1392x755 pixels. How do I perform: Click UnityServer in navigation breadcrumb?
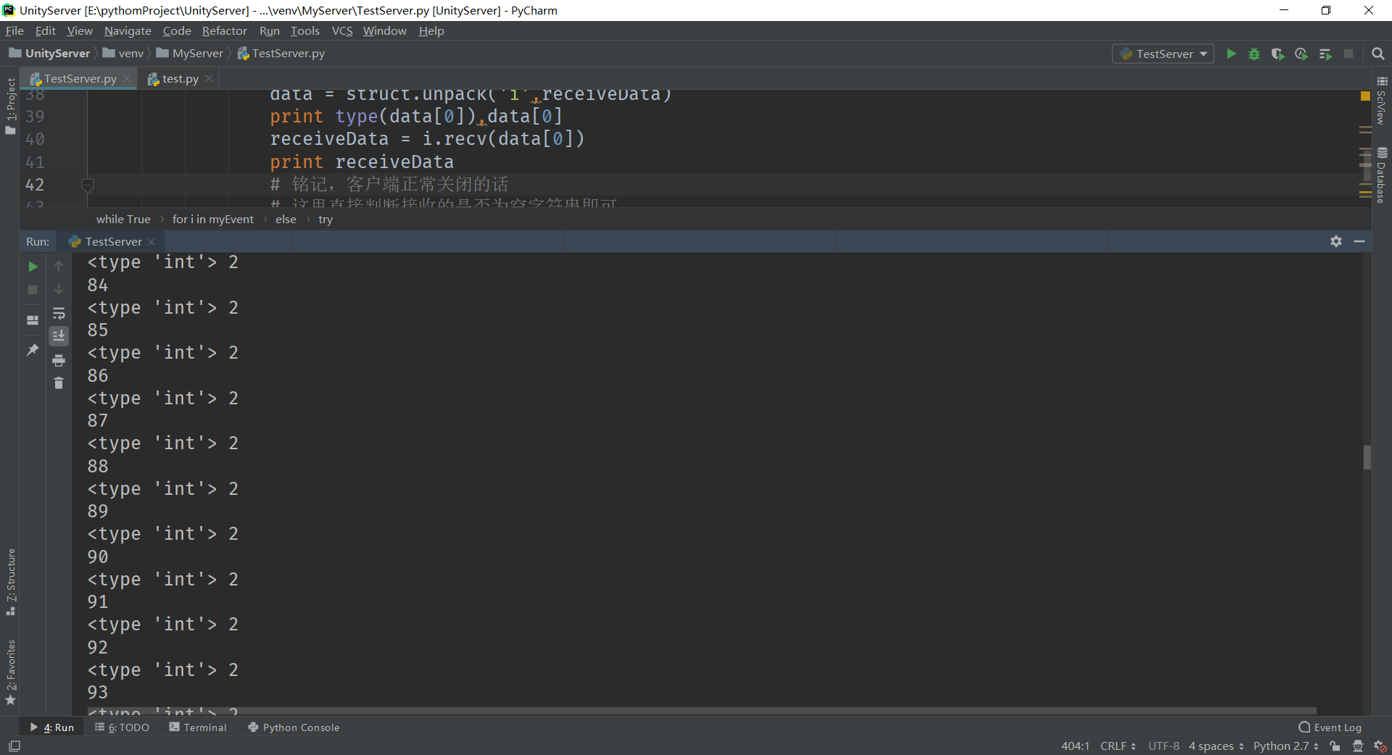pos(49,54)
